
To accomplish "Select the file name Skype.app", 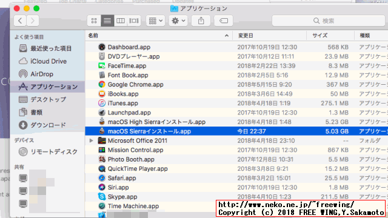I will coord(122,197).
